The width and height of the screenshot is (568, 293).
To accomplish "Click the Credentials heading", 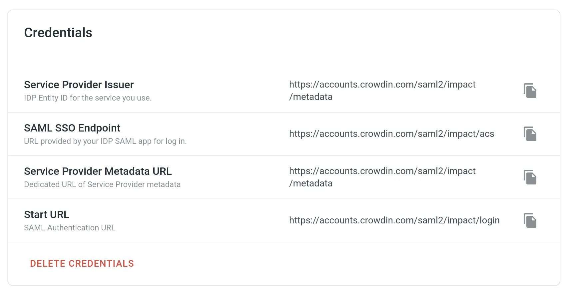I will [58, 33].
